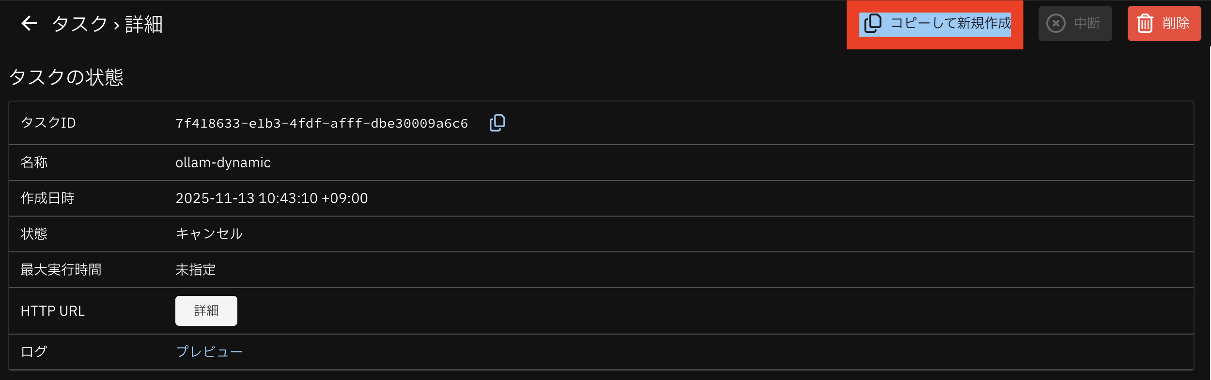This screenshot has height=380, width=1211.
Task: Click the 最大実行時間 row label
Action: pos(61,270)
